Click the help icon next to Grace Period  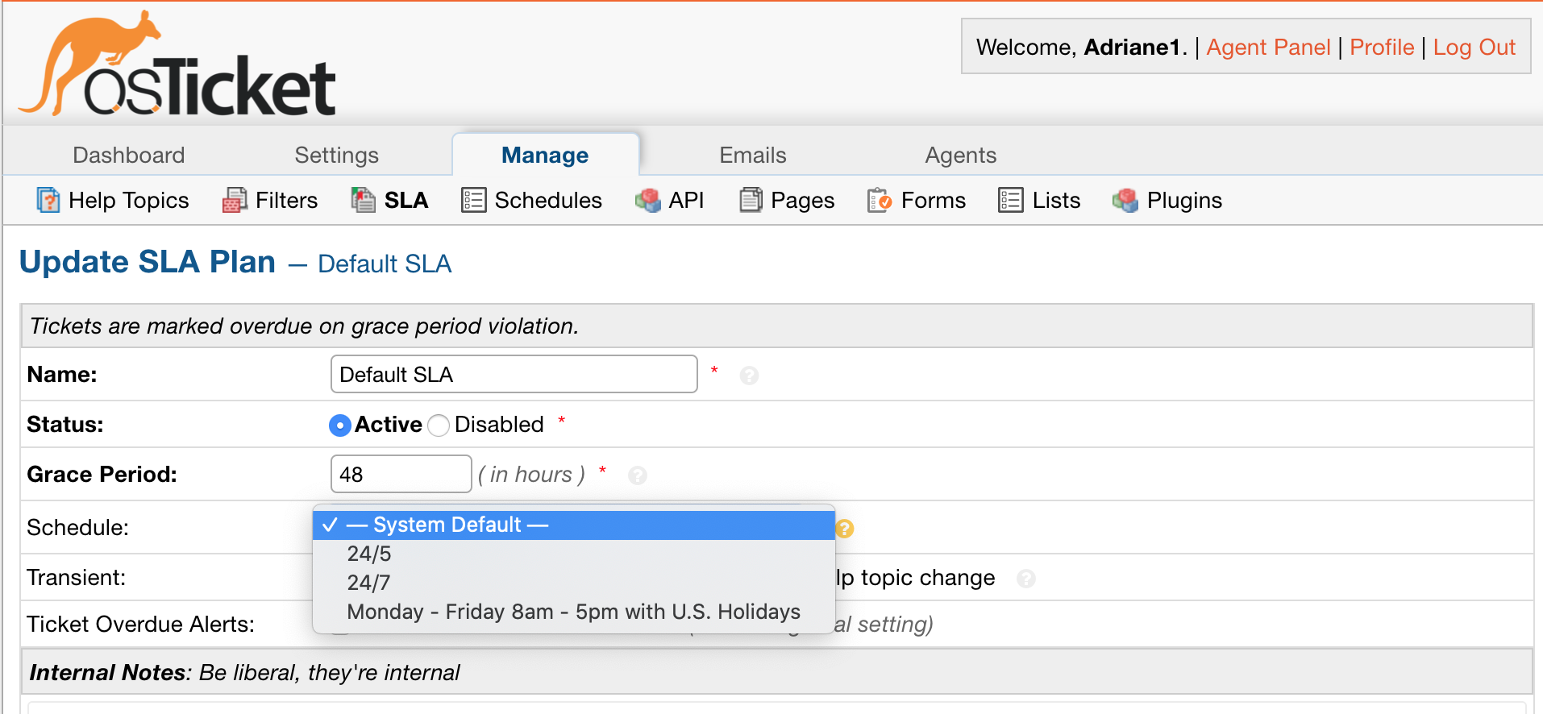(638, 475)
